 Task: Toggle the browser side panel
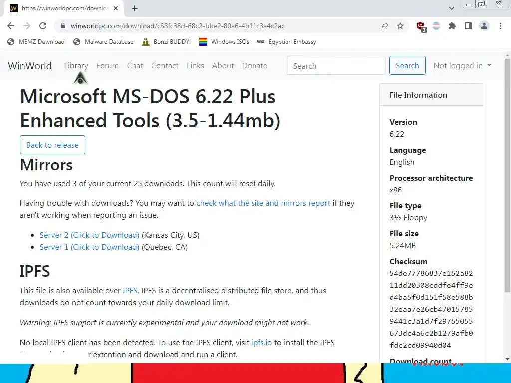coord(468,26)
